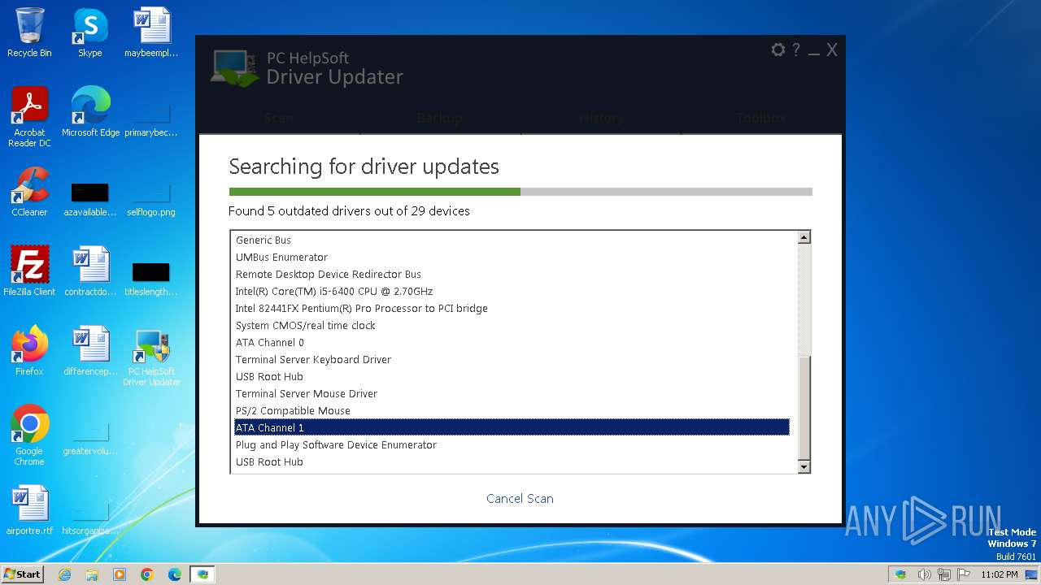Open Edge from the taskbar

[x=175, y=574]
